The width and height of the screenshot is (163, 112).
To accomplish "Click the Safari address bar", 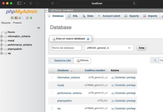I will 97,3.
